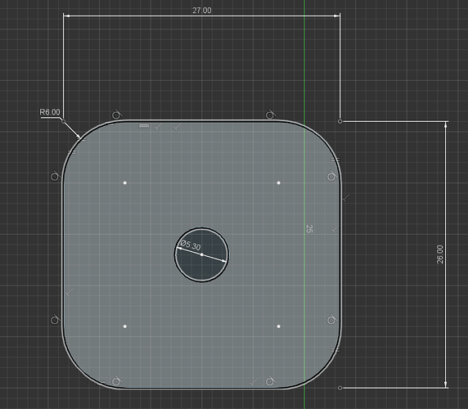Screen dimensions: 468x409
Task: Click equal constraint icon near lower-right arc
Action: pyautogui.click(x=335, y=349)
